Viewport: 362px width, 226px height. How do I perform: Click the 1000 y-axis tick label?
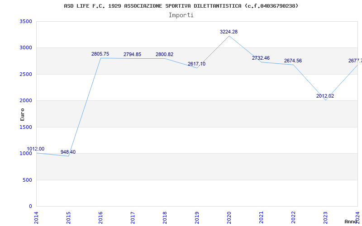[26, 153]
